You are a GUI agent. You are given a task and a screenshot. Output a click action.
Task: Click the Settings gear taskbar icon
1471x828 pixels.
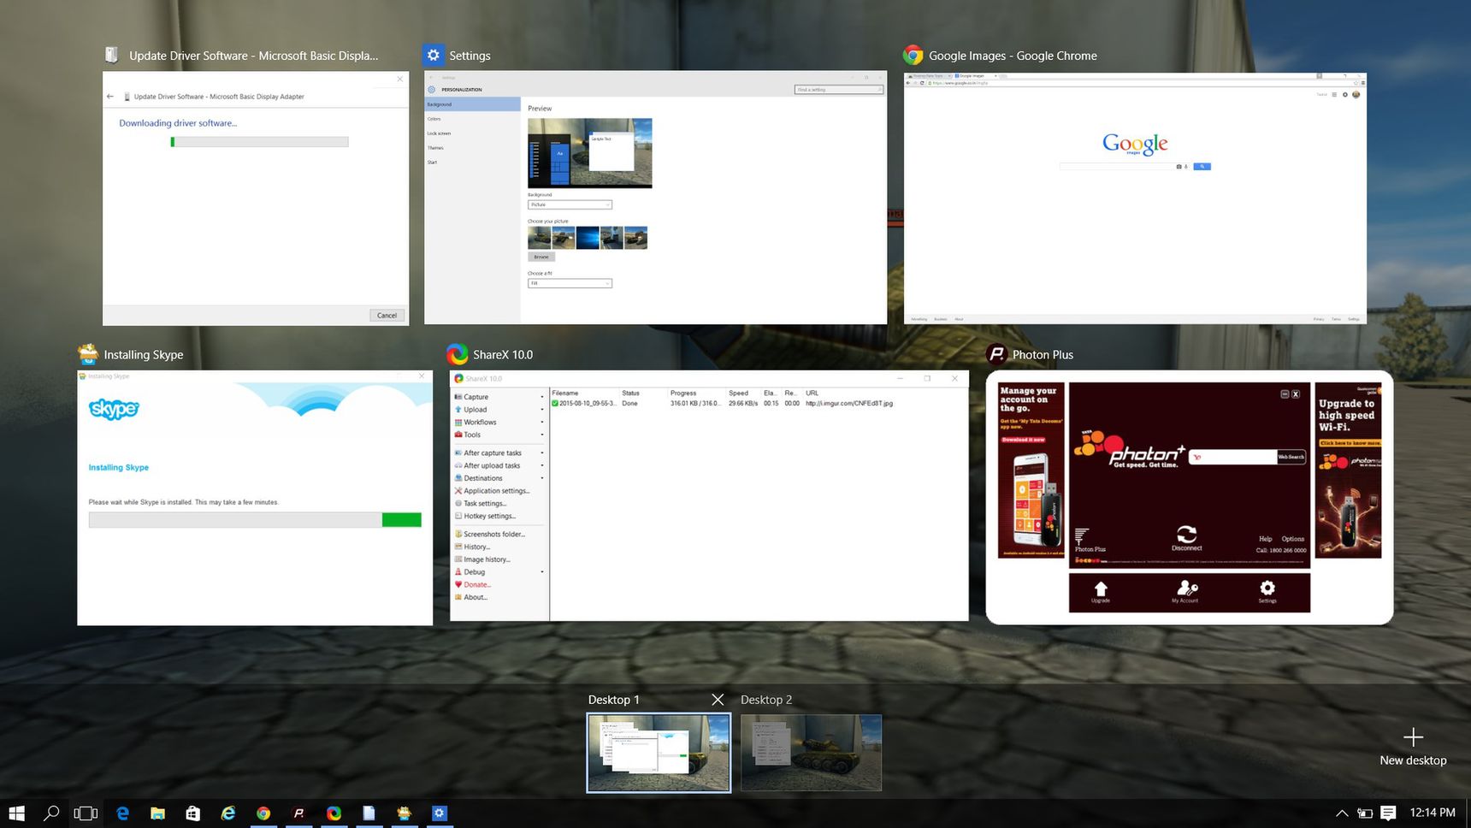439,813
